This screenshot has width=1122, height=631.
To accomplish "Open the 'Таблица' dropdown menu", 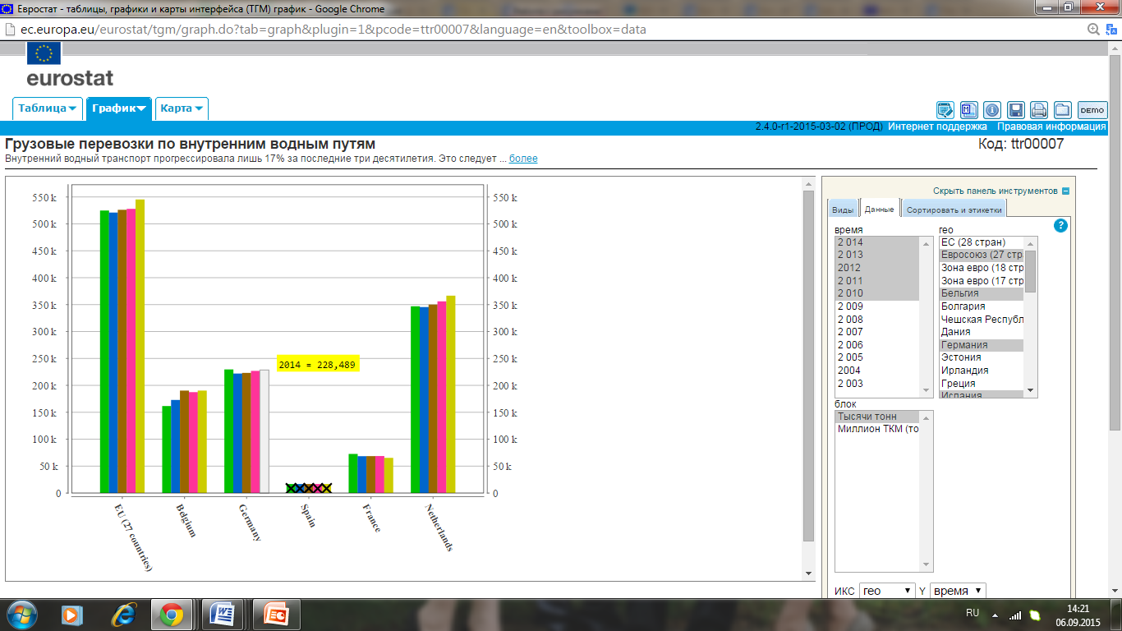I will 48,108.
